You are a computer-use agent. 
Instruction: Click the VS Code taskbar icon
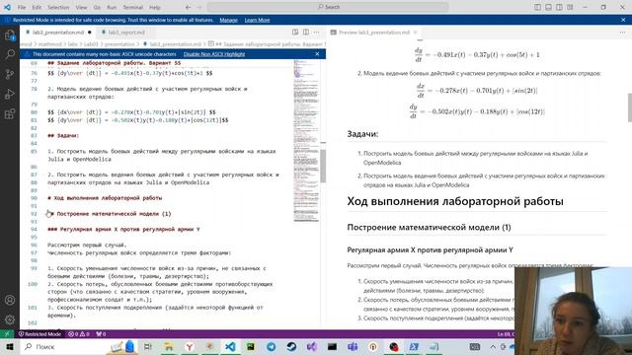coord(230,346)
